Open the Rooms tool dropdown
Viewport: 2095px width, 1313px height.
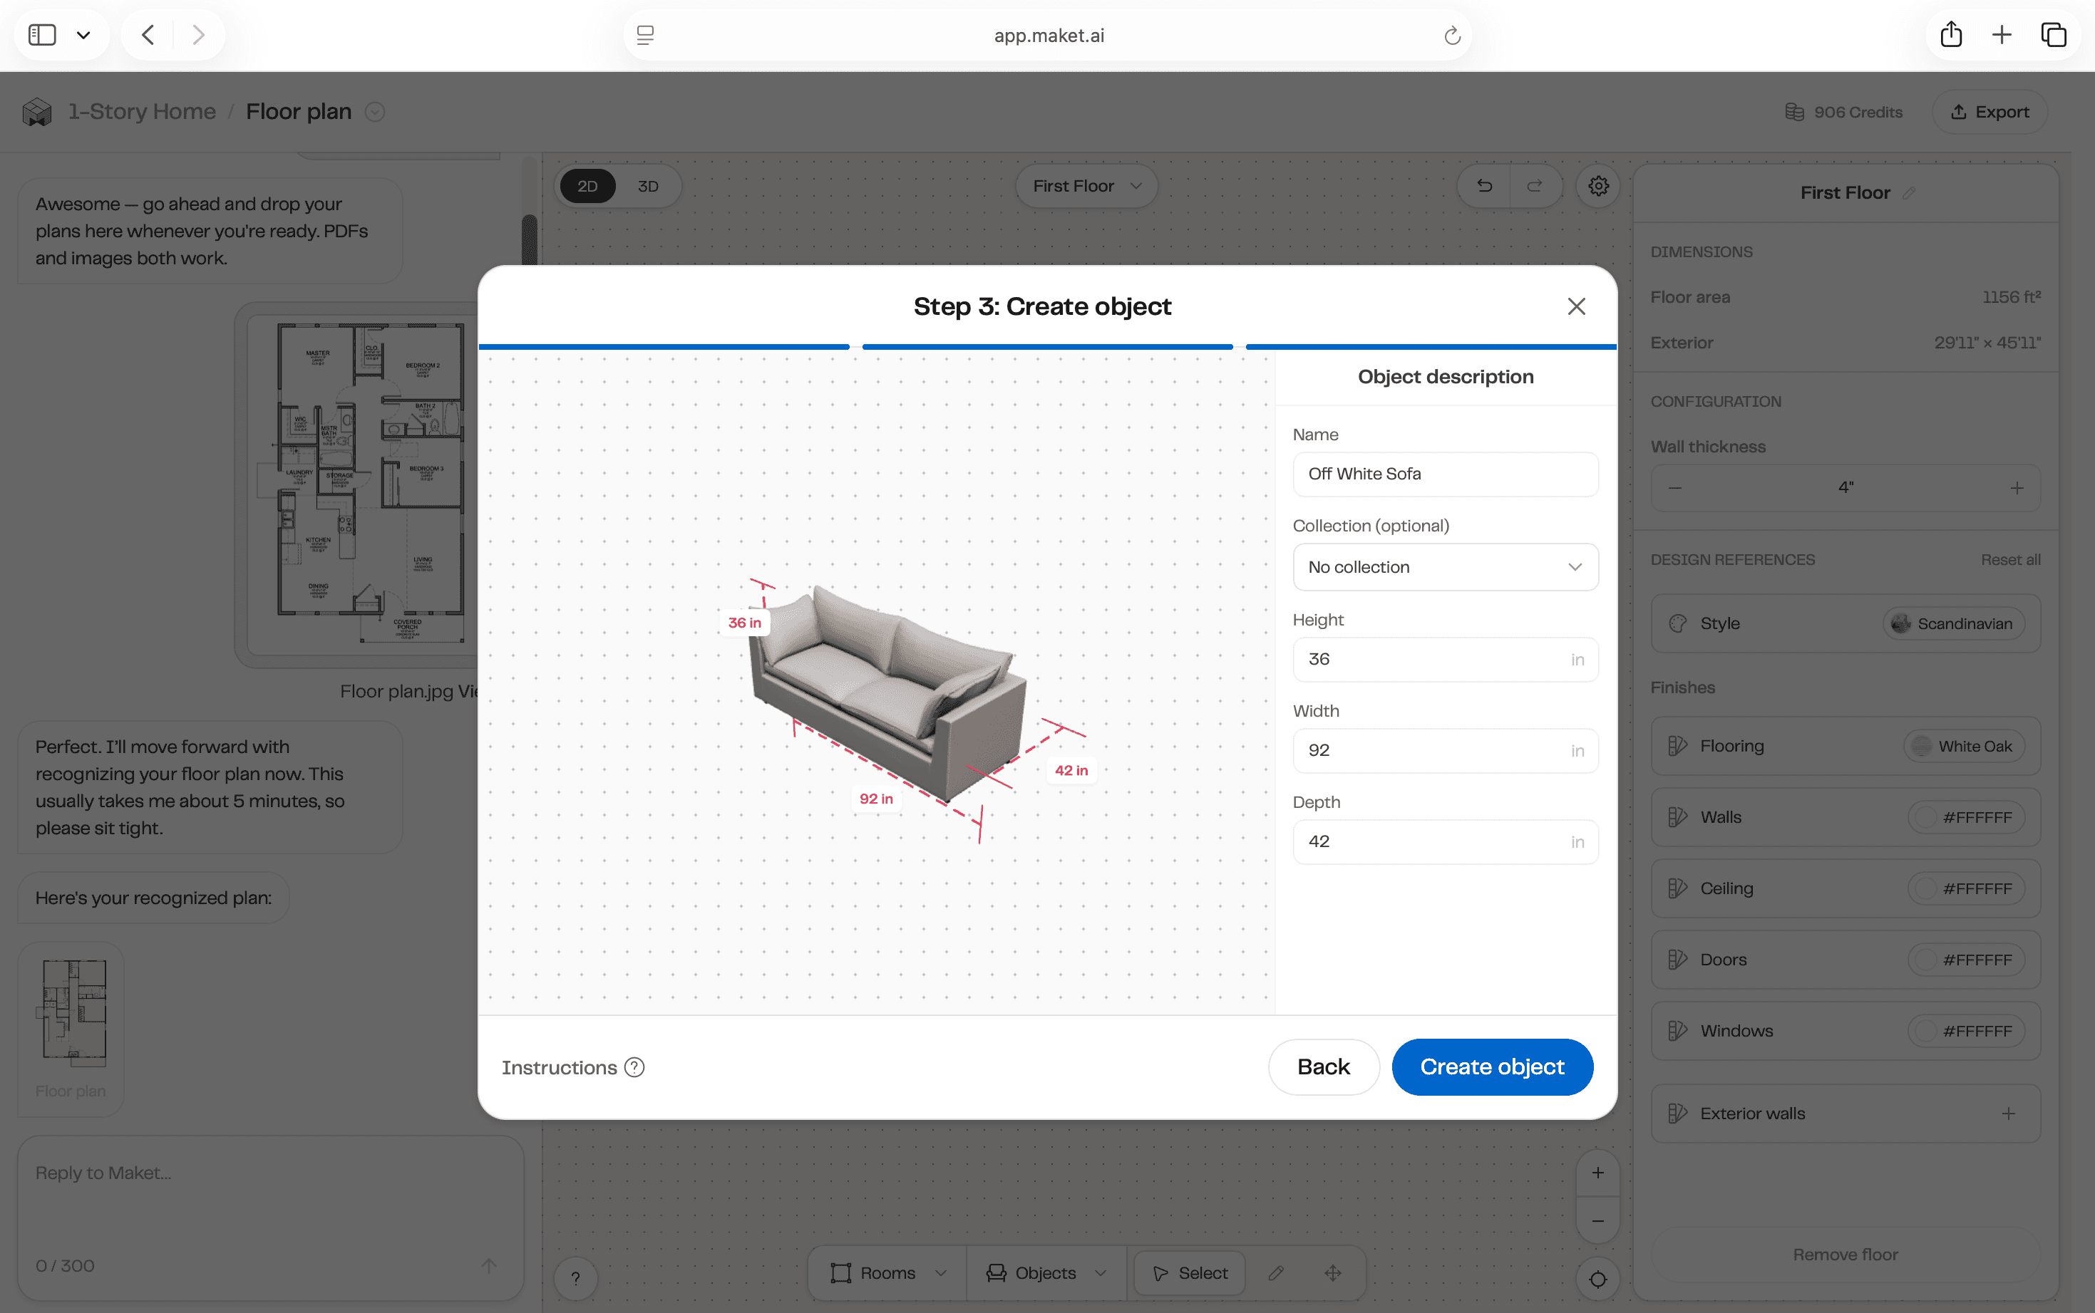(x=887, y=1273)
